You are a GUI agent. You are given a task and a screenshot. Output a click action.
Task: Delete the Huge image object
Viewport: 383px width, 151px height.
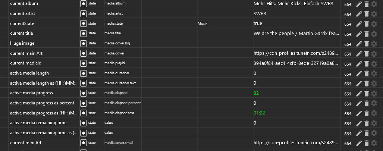pyautogui.click(x=366, y=44)
